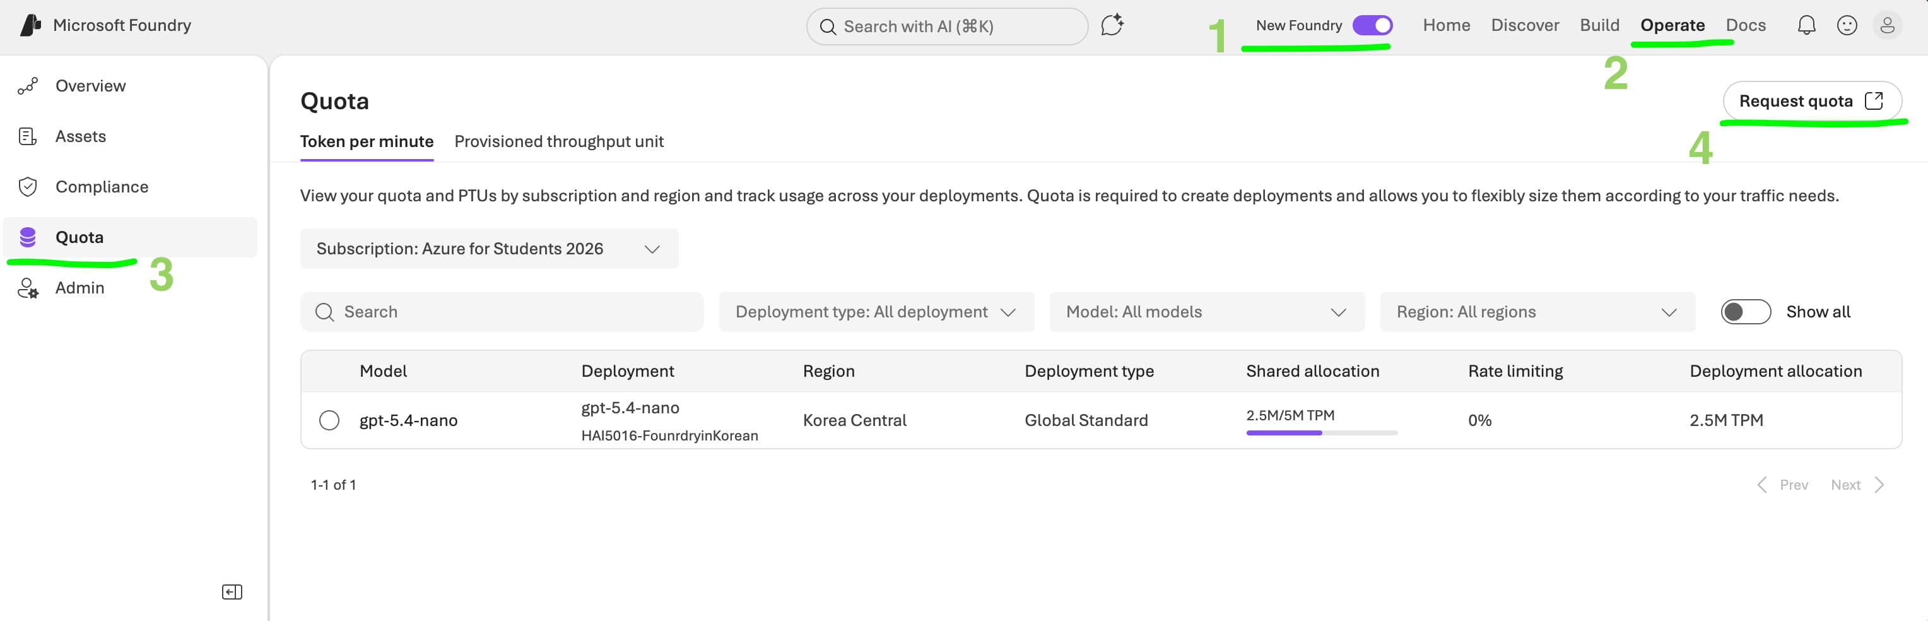Switch to Provisioned throughput unit tab
The image size is (1928, 621).
click(558, 141)
